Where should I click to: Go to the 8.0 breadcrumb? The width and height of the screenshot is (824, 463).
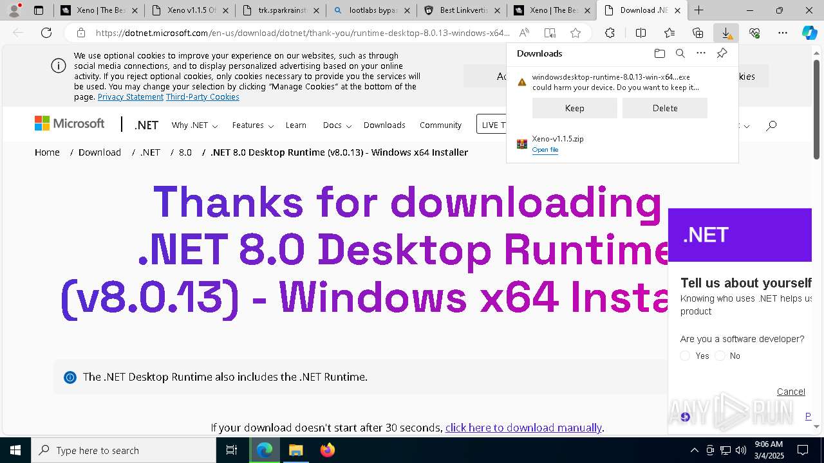[x=185, y=152]
